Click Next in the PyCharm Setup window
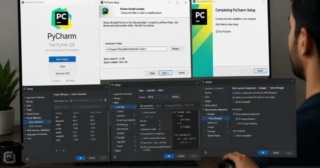The height and width of the screenshot is (168, 320). [166, 73]
